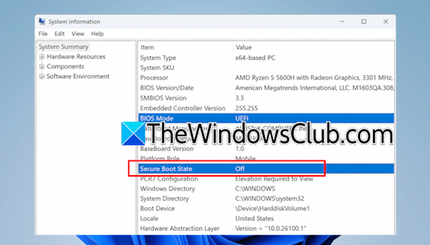Select the Boot Device row

coord(266,208)
